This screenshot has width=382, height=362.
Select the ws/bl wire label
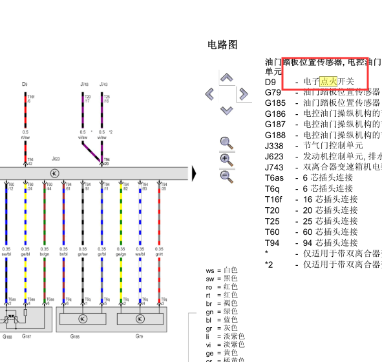[x=140, y=254]
